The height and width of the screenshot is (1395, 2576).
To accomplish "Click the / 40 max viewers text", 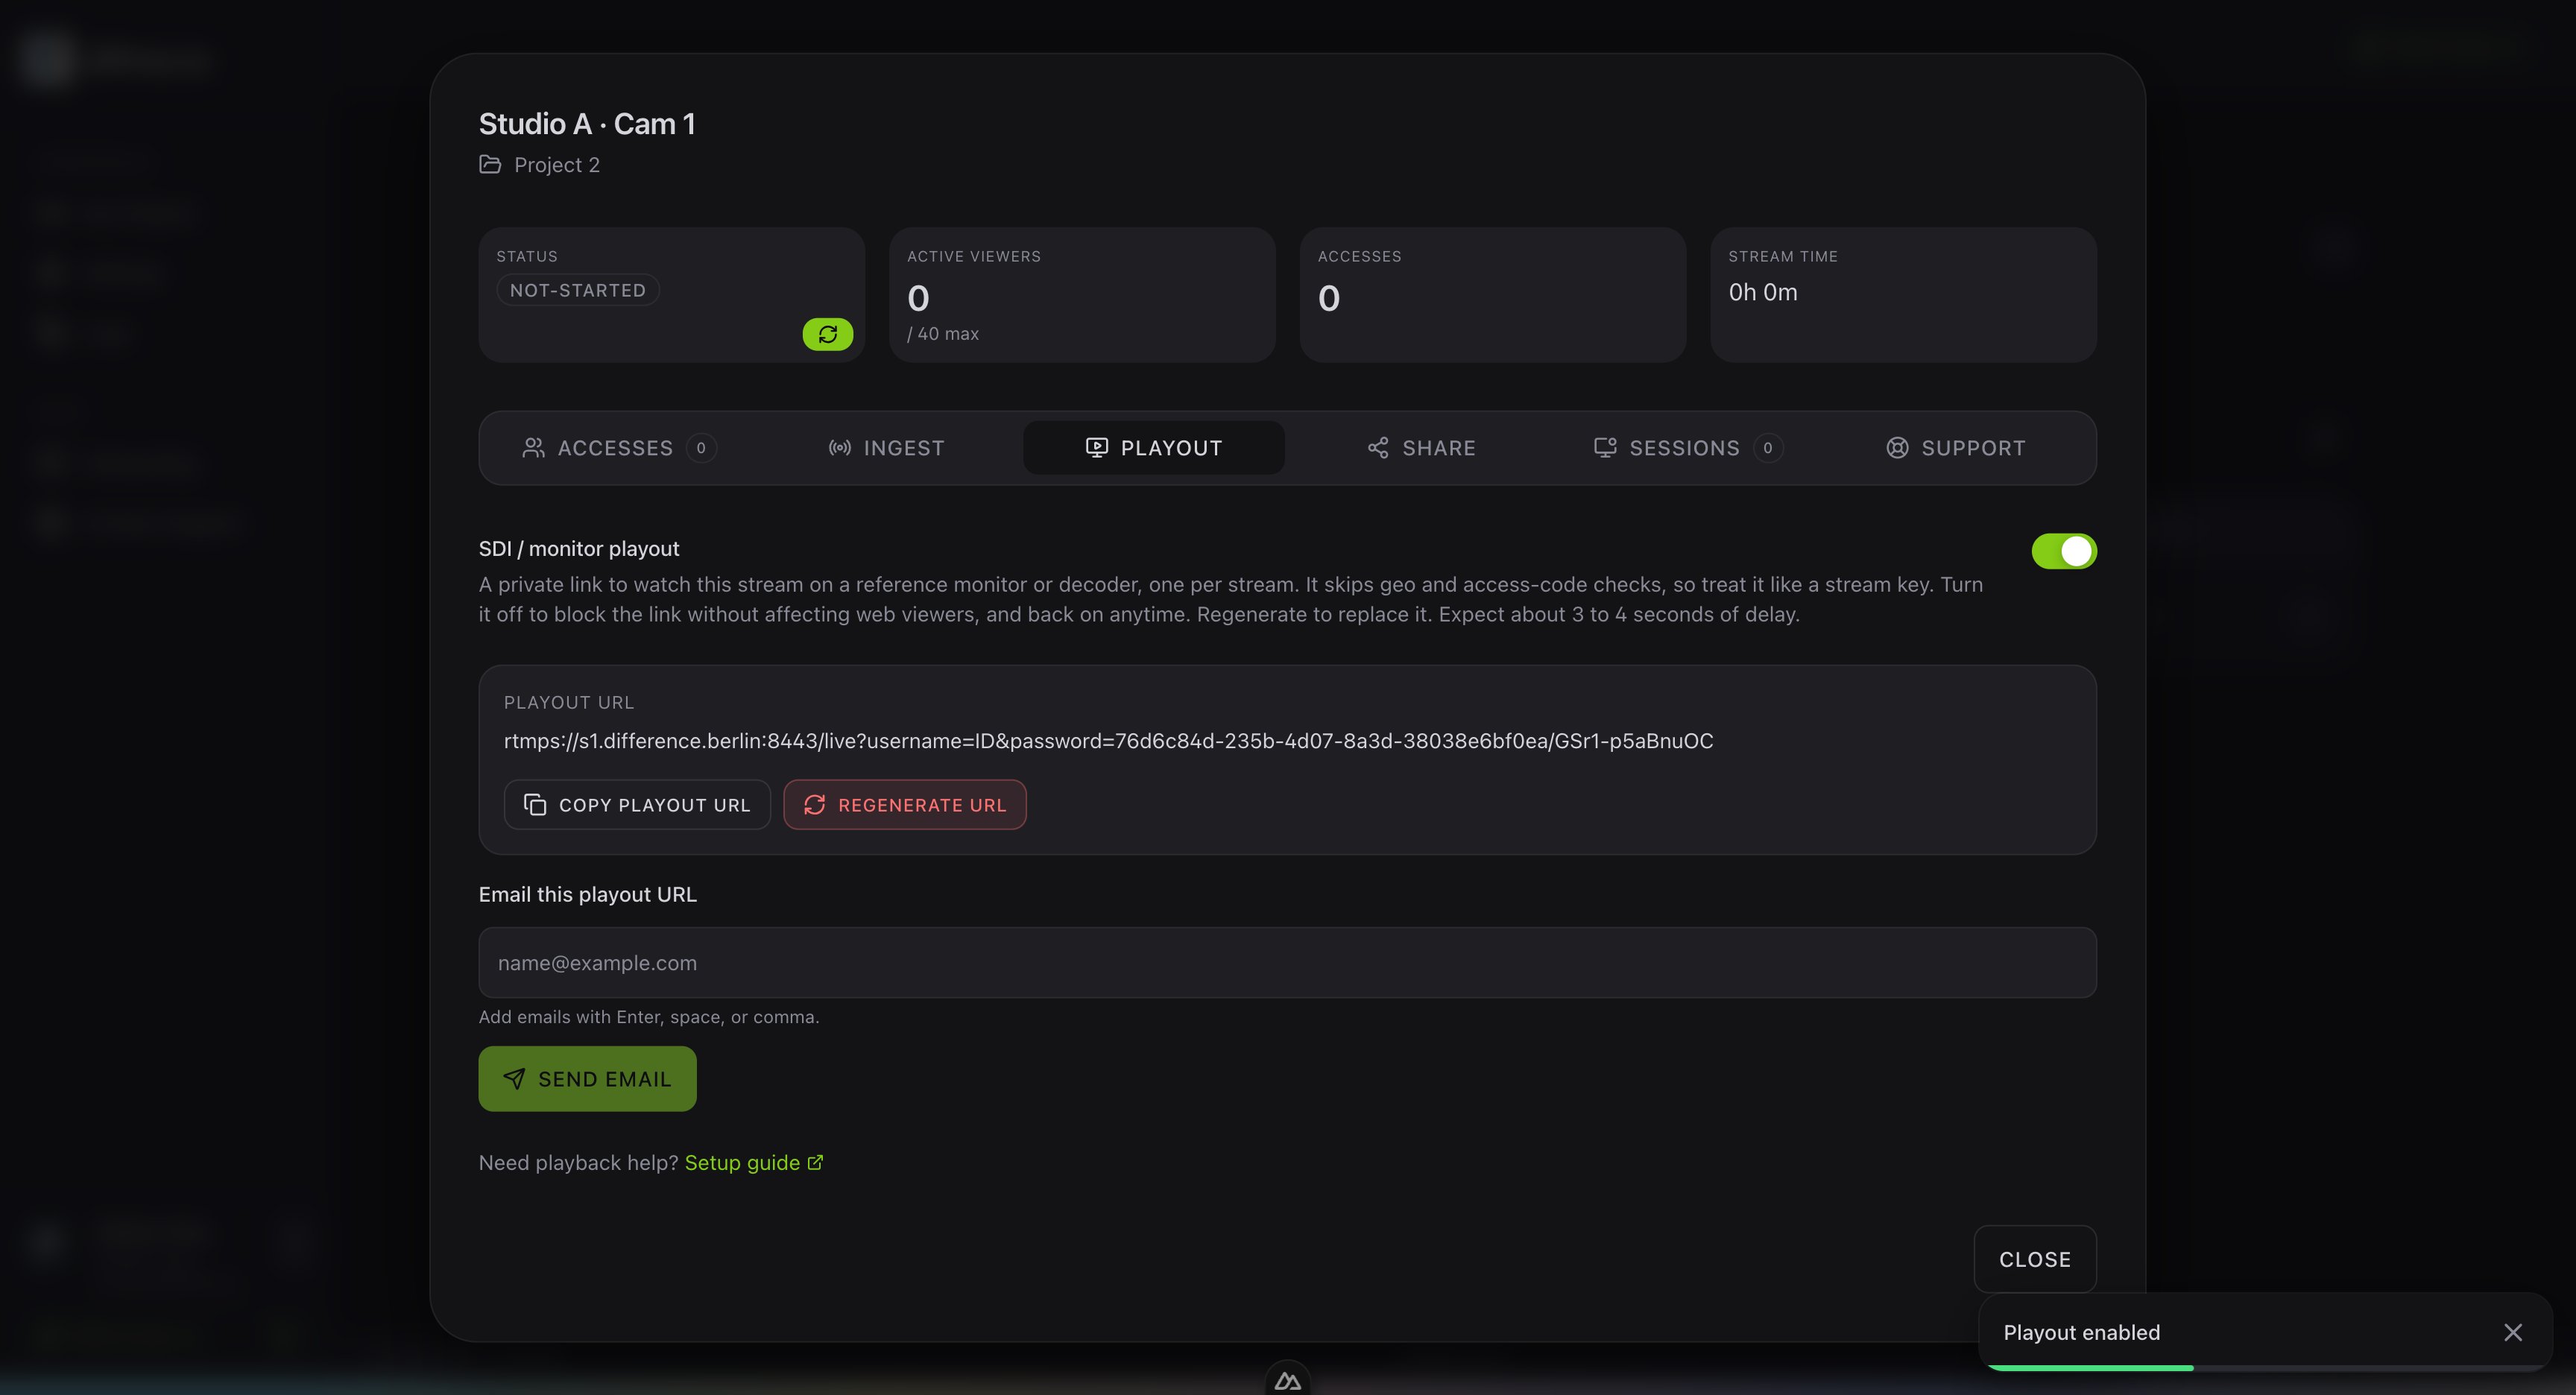I will (x=943, y=334).
